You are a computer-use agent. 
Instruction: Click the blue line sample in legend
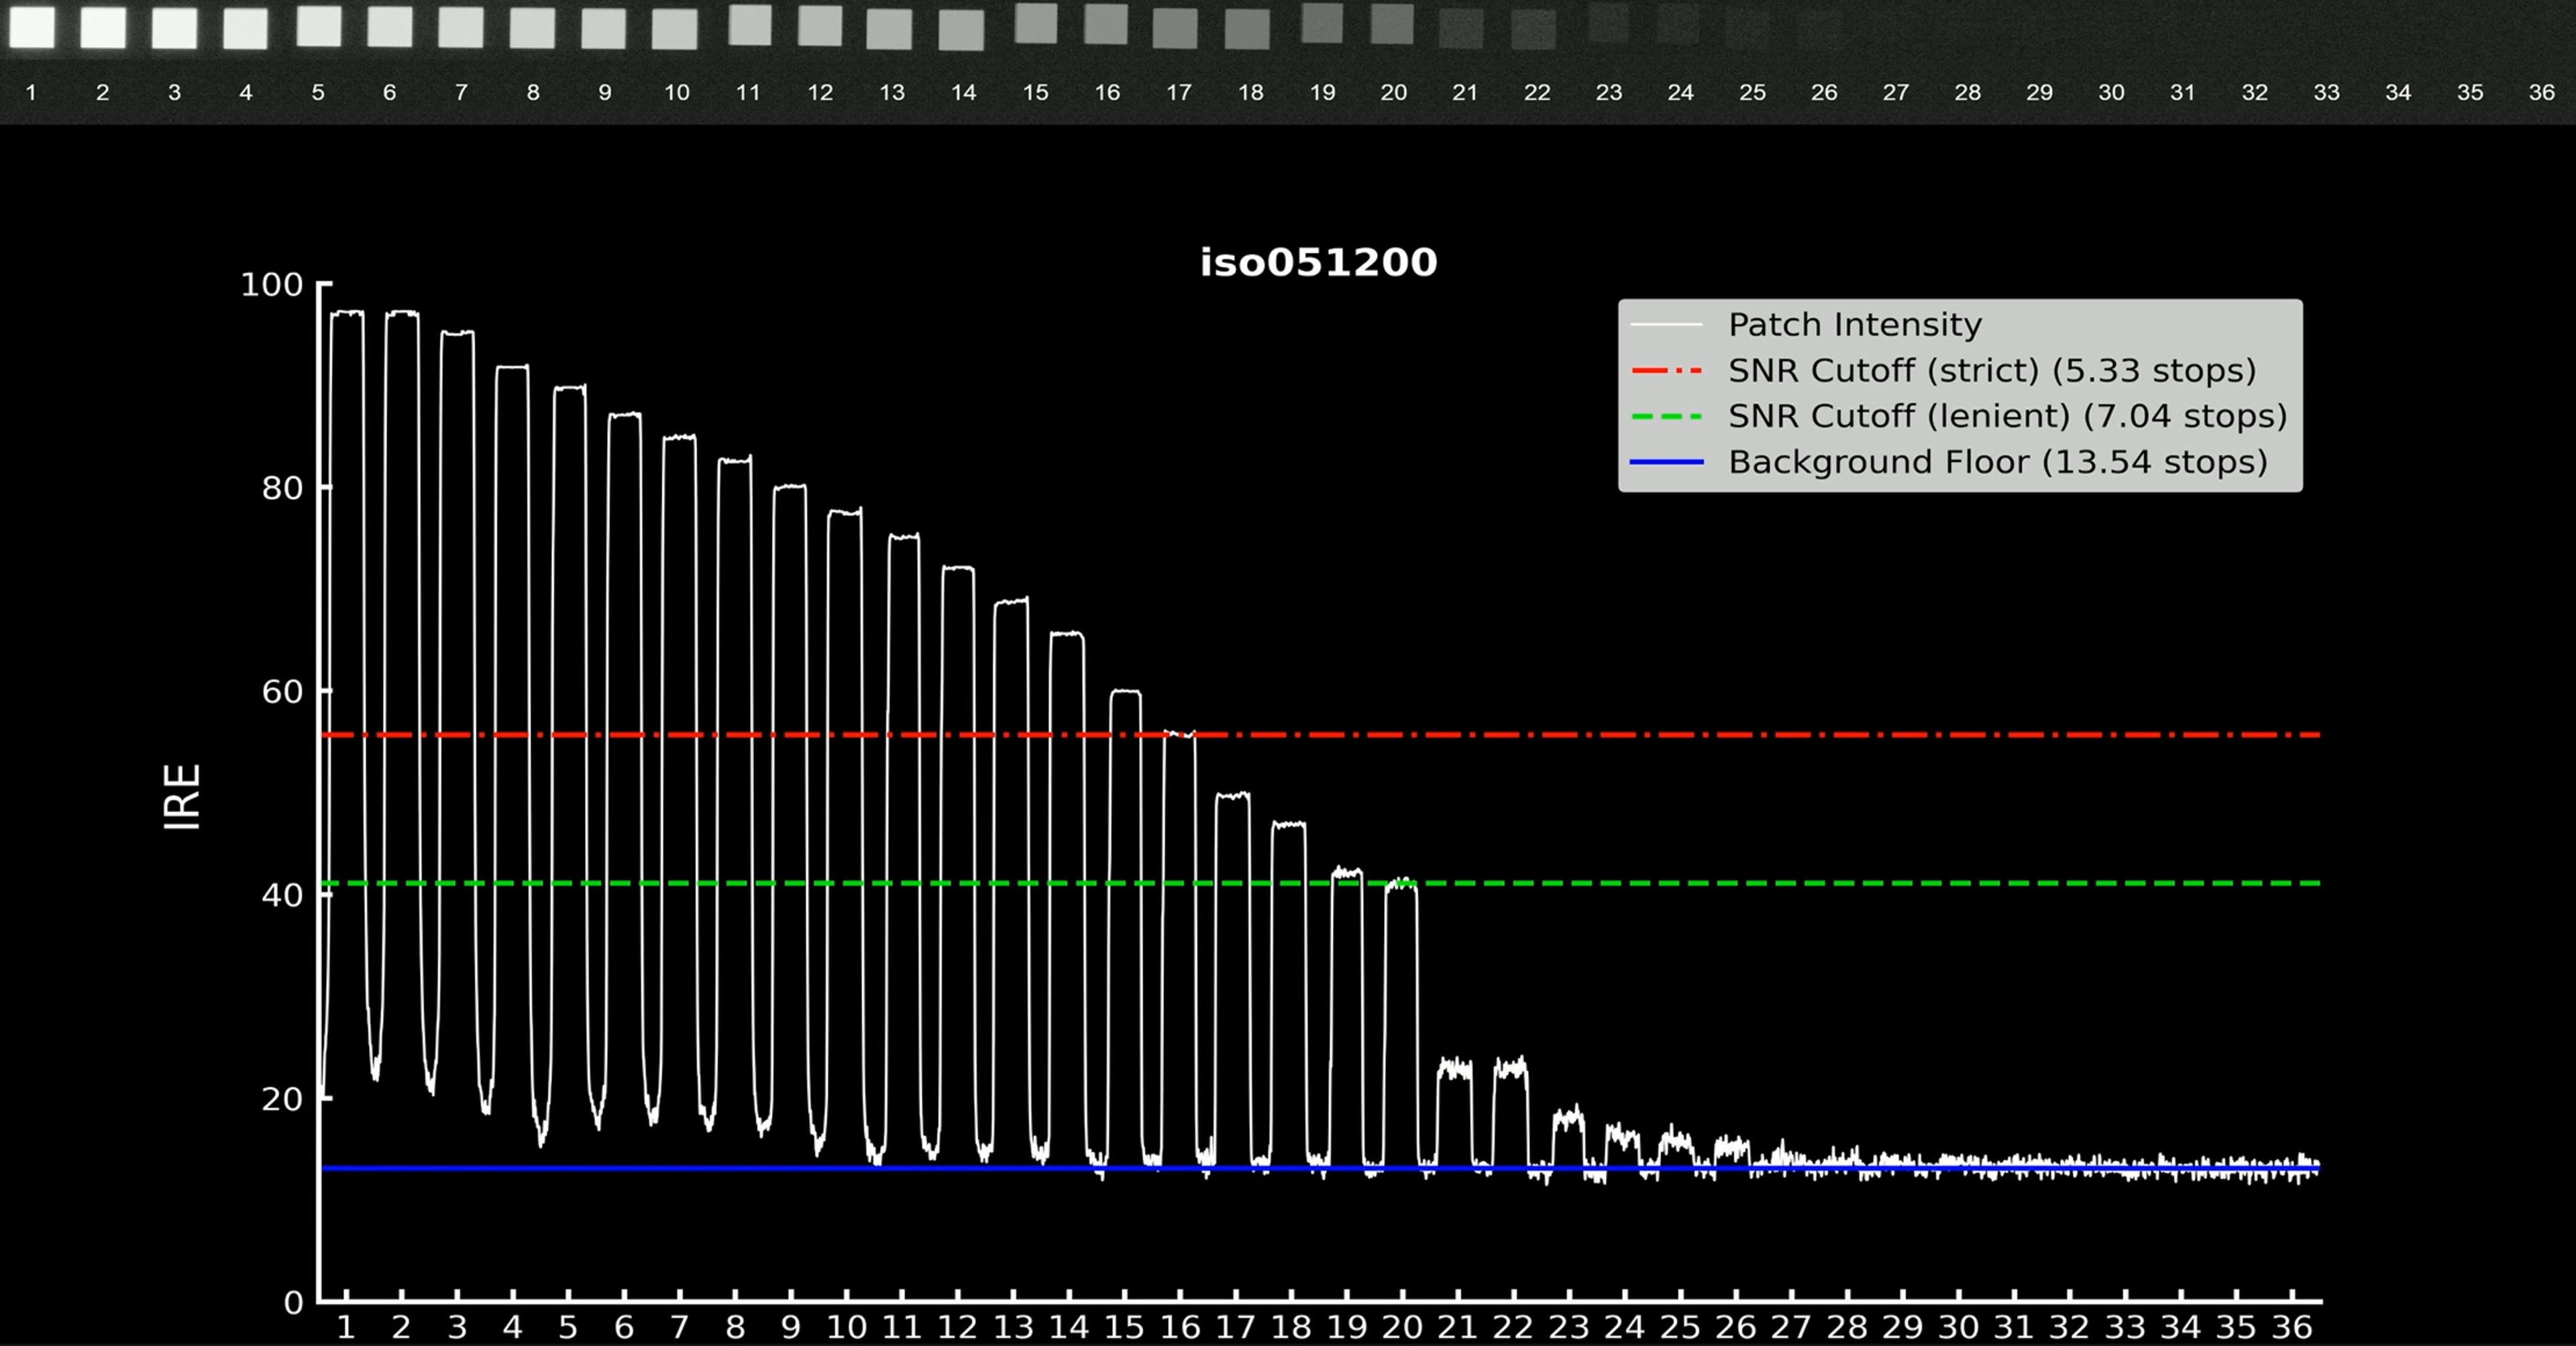(x=1666, y=462)
